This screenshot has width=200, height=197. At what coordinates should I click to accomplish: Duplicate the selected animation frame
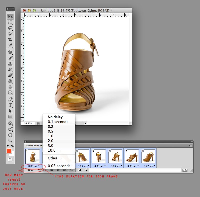coord(79,170)
